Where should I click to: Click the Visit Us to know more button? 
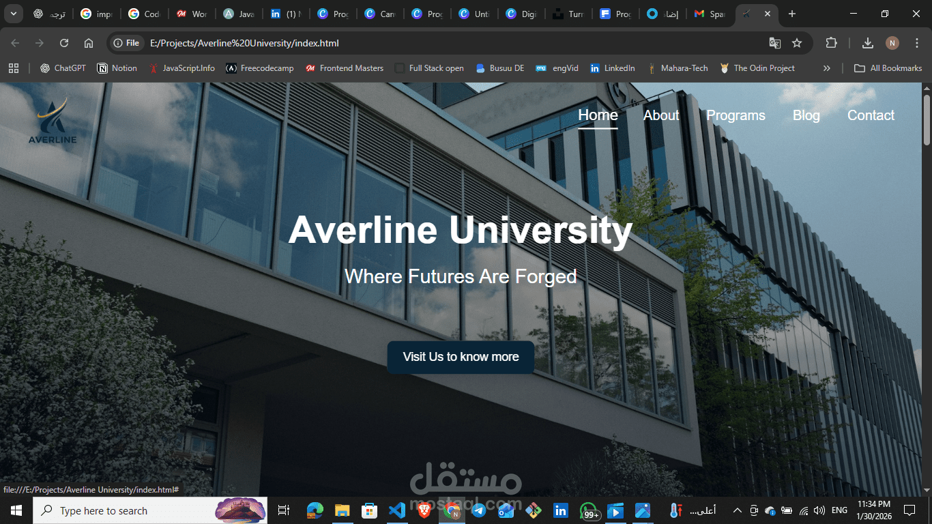coord(461,357)
